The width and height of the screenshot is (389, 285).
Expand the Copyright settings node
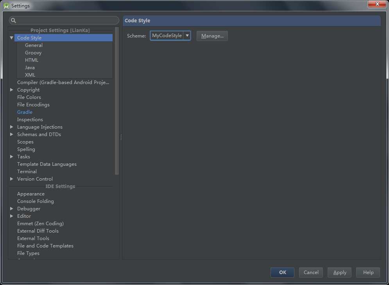pyautogui.click(x=12, y=90)
